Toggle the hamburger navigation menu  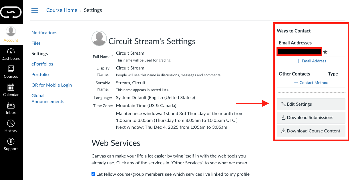(x=35, y=11)
